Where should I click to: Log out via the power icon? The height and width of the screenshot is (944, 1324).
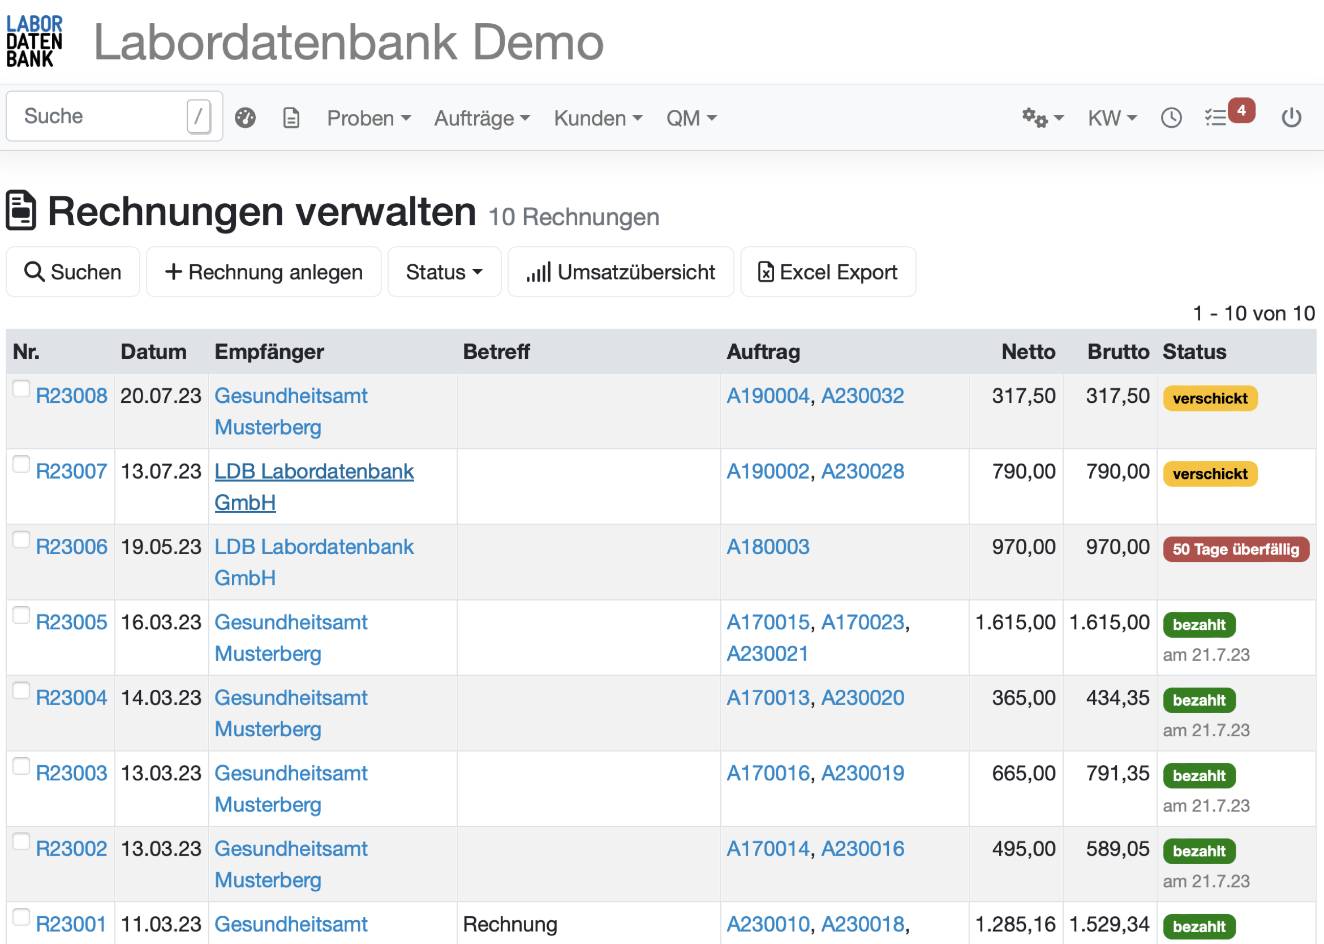click(x=1291, y=117)
